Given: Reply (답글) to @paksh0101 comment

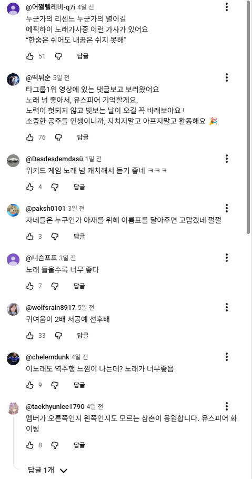Looking at the screenshot, I should click(79, 237).
